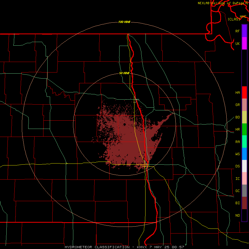This screenshot has height=249, width=249.
Task: Click the RA light green swatch
Action: (244, 142)
